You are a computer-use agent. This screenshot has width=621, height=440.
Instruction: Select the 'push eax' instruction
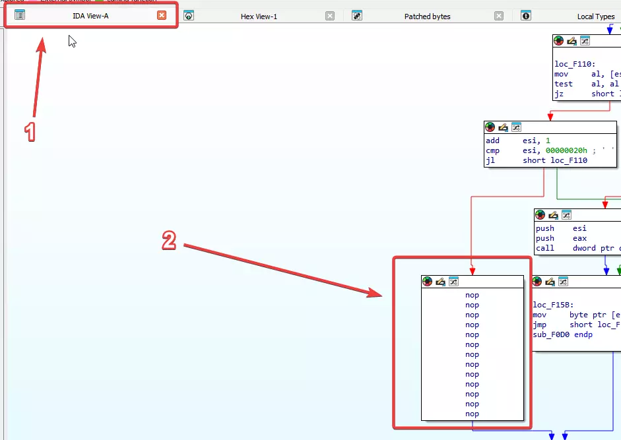click(561, 238)
